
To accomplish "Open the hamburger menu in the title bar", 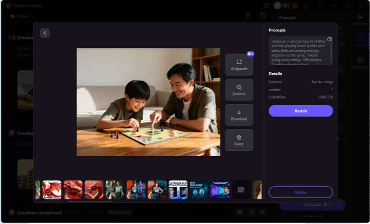I will pos(319,5).
